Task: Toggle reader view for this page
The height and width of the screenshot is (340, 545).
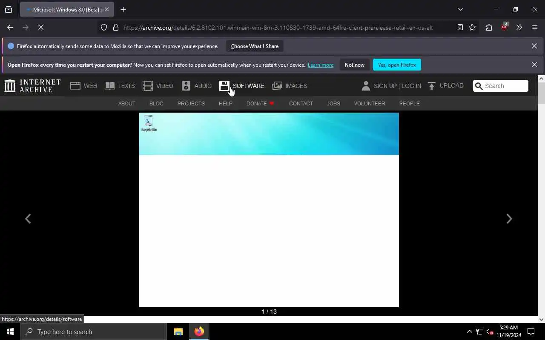Action: (460, 27)
